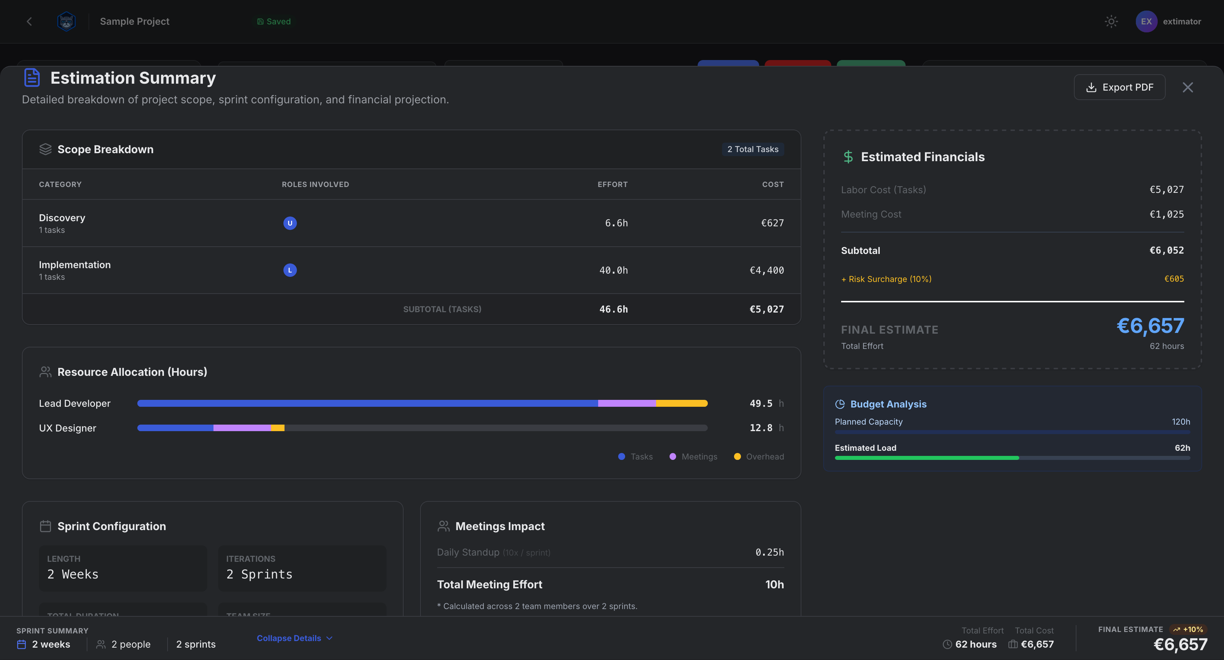Click the Discovery category row
Image resolution: width=1224 pixels, height=660 pixels.
pyautogui.click(x=412, y=223)
